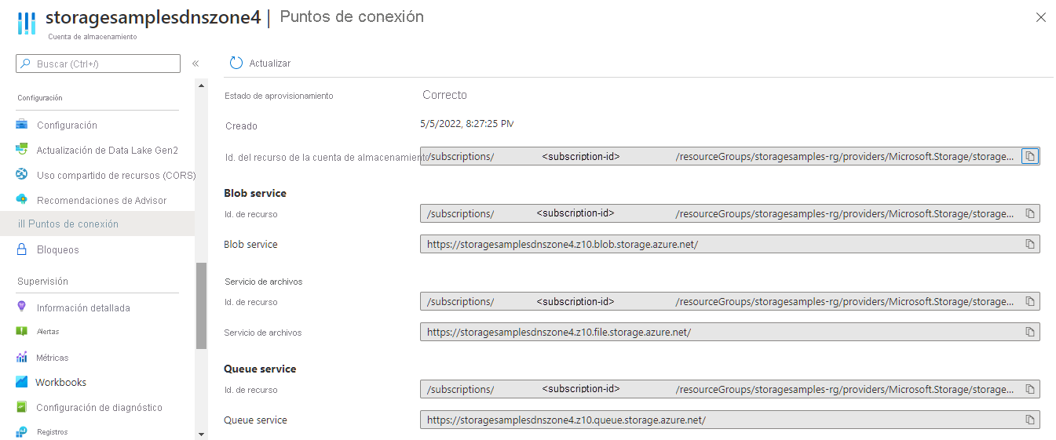The width and height of the screenshot is (1056, 440).
Task: Focus the Buscar (Ctrl+/) search box
Action: pyautogui.click(x=98, y=64)
